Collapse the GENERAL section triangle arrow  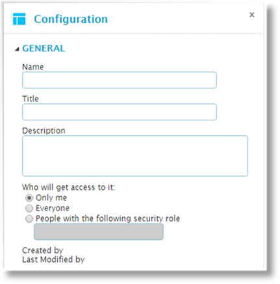[x=17, y=49]
